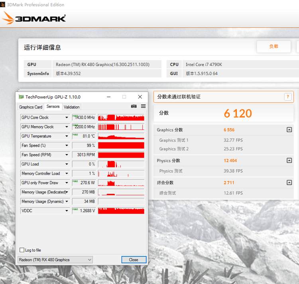
Task: Click the orange 负载 load button
Action: click(273, 46)
